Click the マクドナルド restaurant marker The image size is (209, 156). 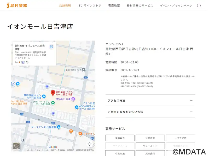[80, 134]
